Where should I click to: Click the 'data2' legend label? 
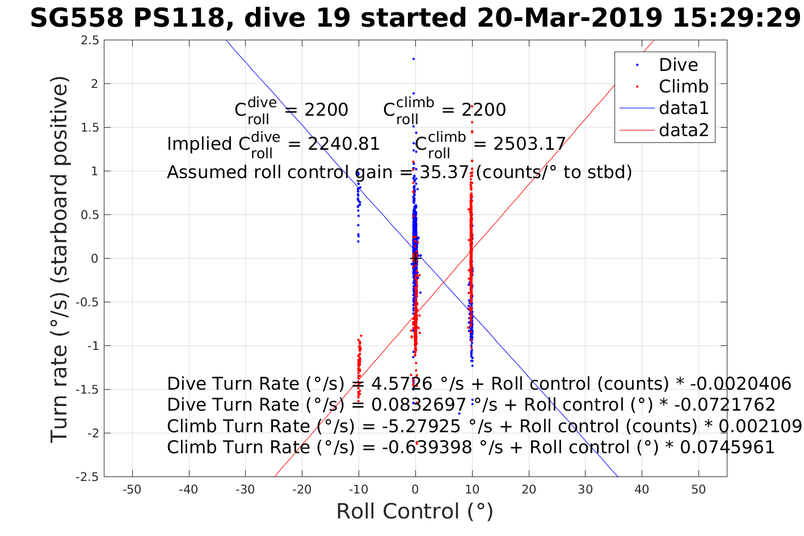(684, 130)
